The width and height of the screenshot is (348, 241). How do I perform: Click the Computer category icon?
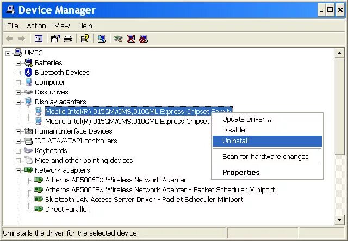point(28,82)
